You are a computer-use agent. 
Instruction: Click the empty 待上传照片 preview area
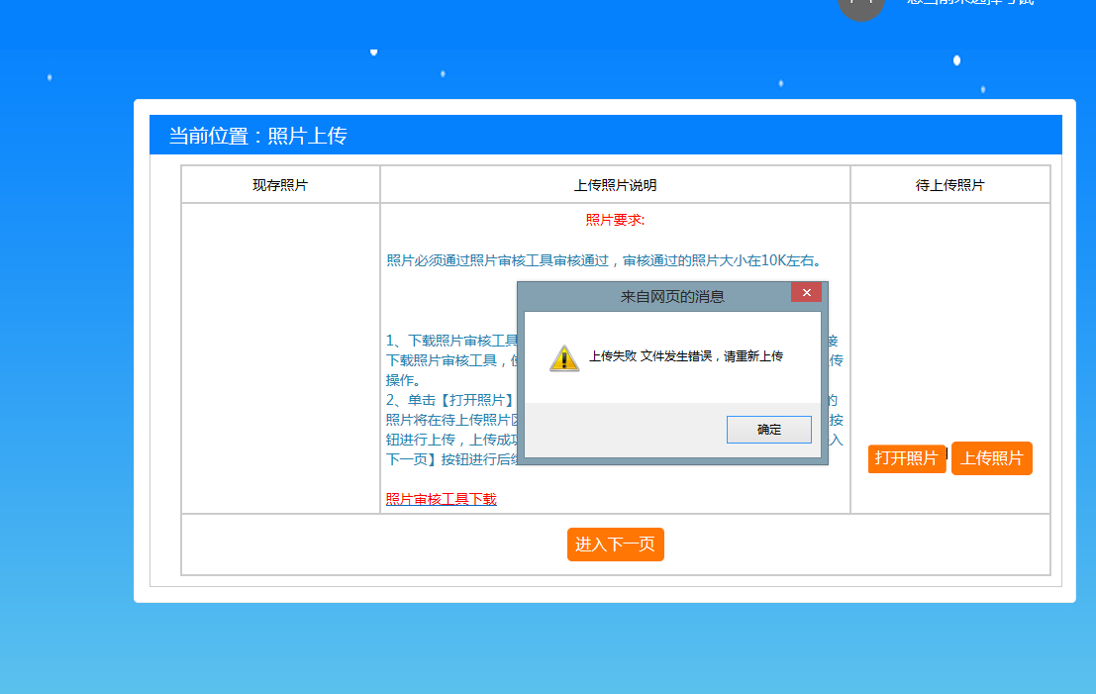click(x=949, y=322)
